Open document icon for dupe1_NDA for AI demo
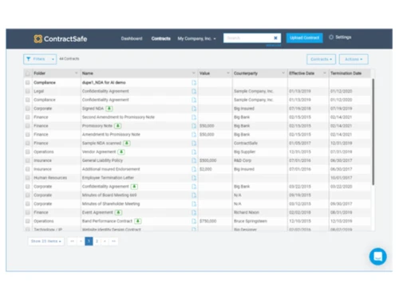Image resolution: width=399 pixels, height=299 pixels. click(194, 83)
